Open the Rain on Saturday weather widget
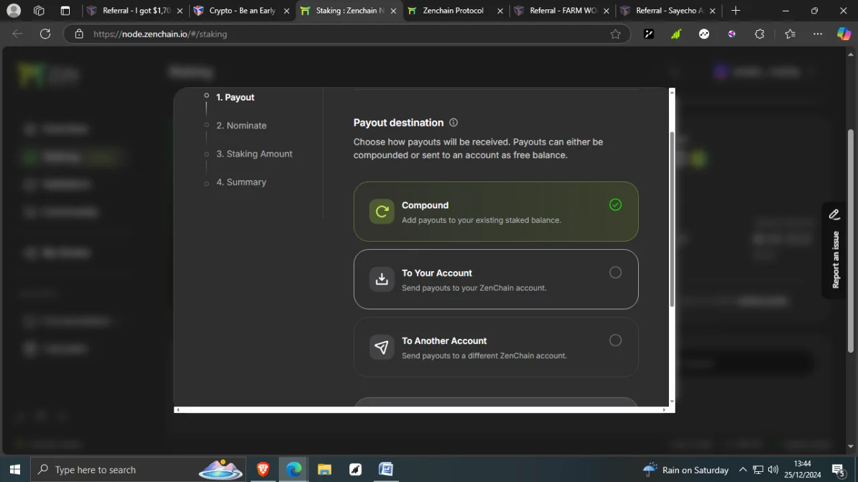The image size is (858, 482). (686, 469)
